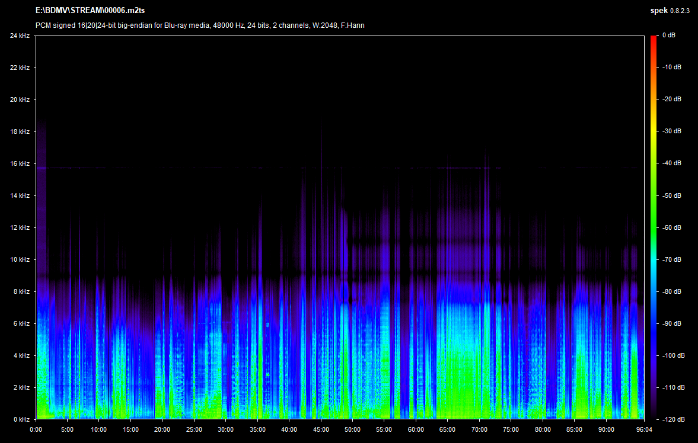Click the spek 0.8.2.3 version label
698x443 pixels.
click(x=671, y=11)
